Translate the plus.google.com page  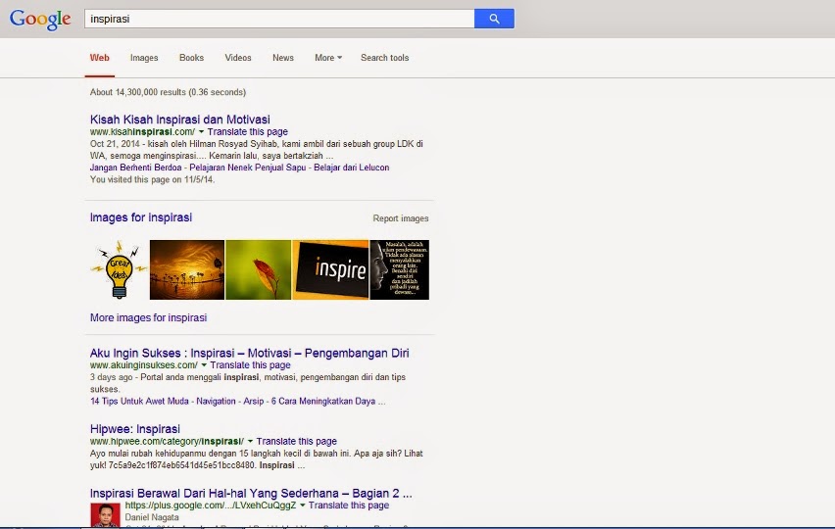tap(349, 505)
